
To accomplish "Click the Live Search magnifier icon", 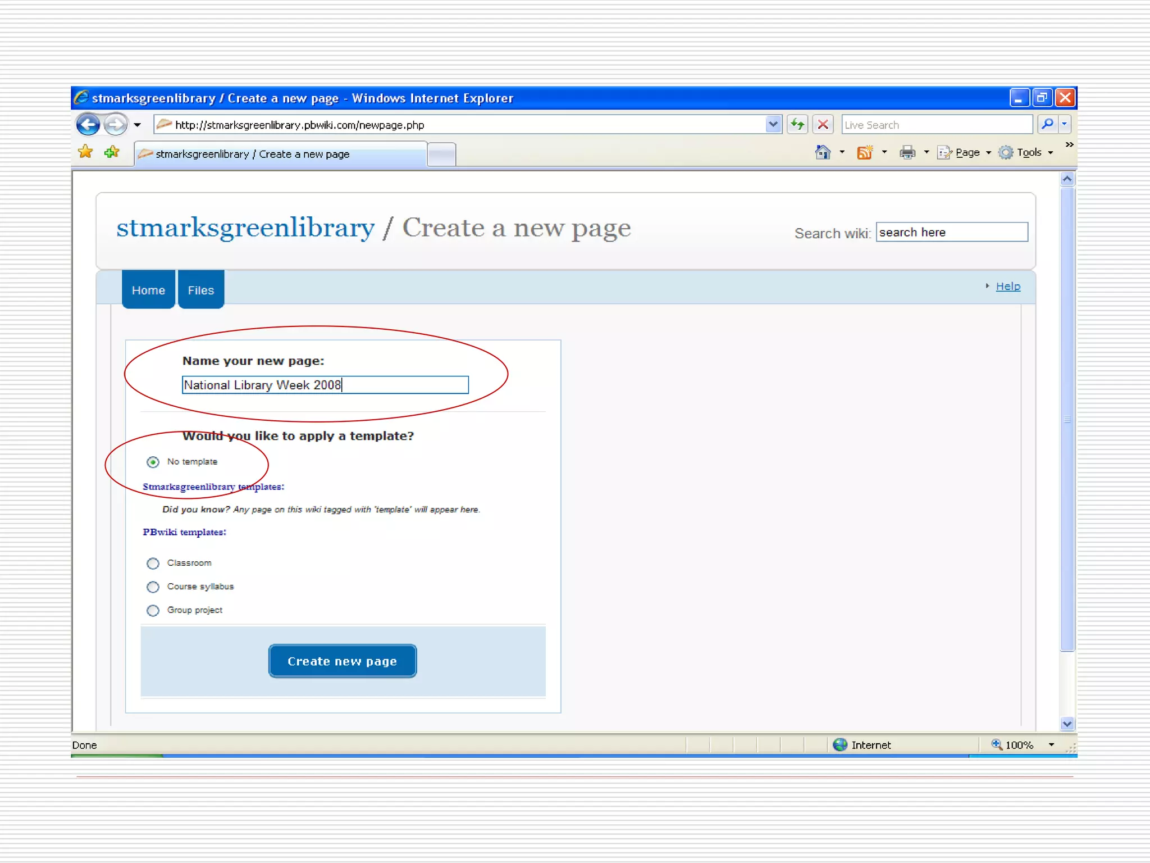I will coord(1047,124).
